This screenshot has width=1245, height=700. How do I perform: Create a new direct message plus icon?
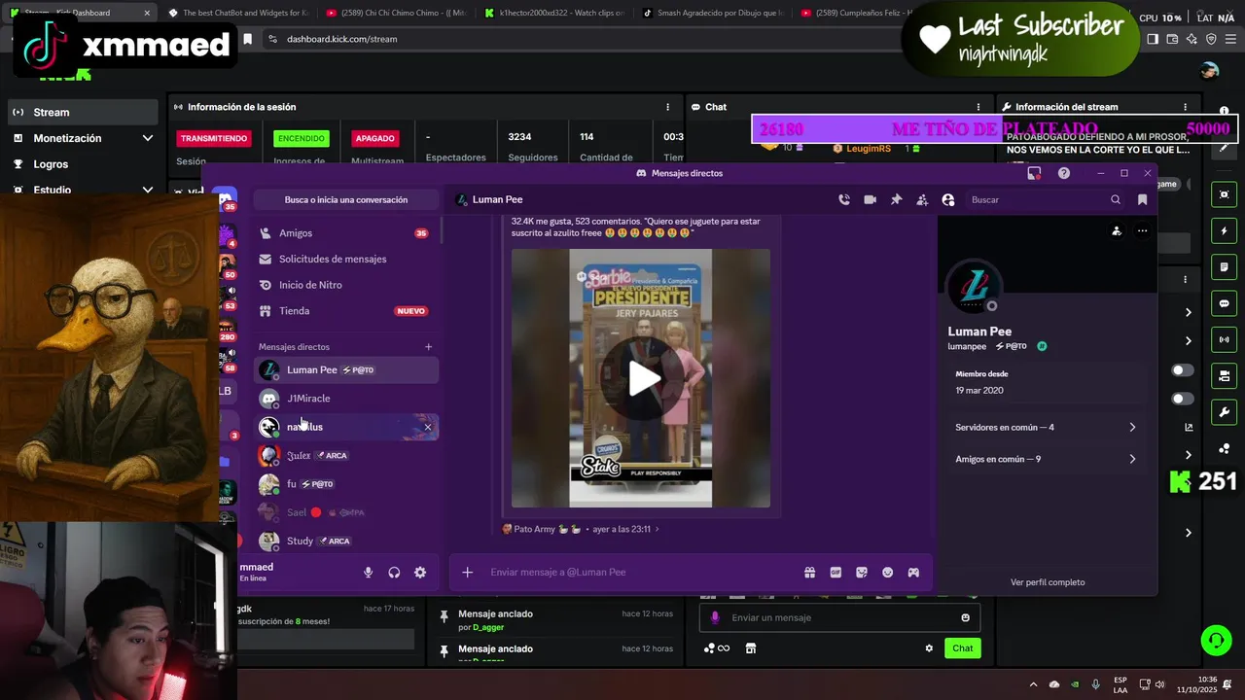[428, 347]
